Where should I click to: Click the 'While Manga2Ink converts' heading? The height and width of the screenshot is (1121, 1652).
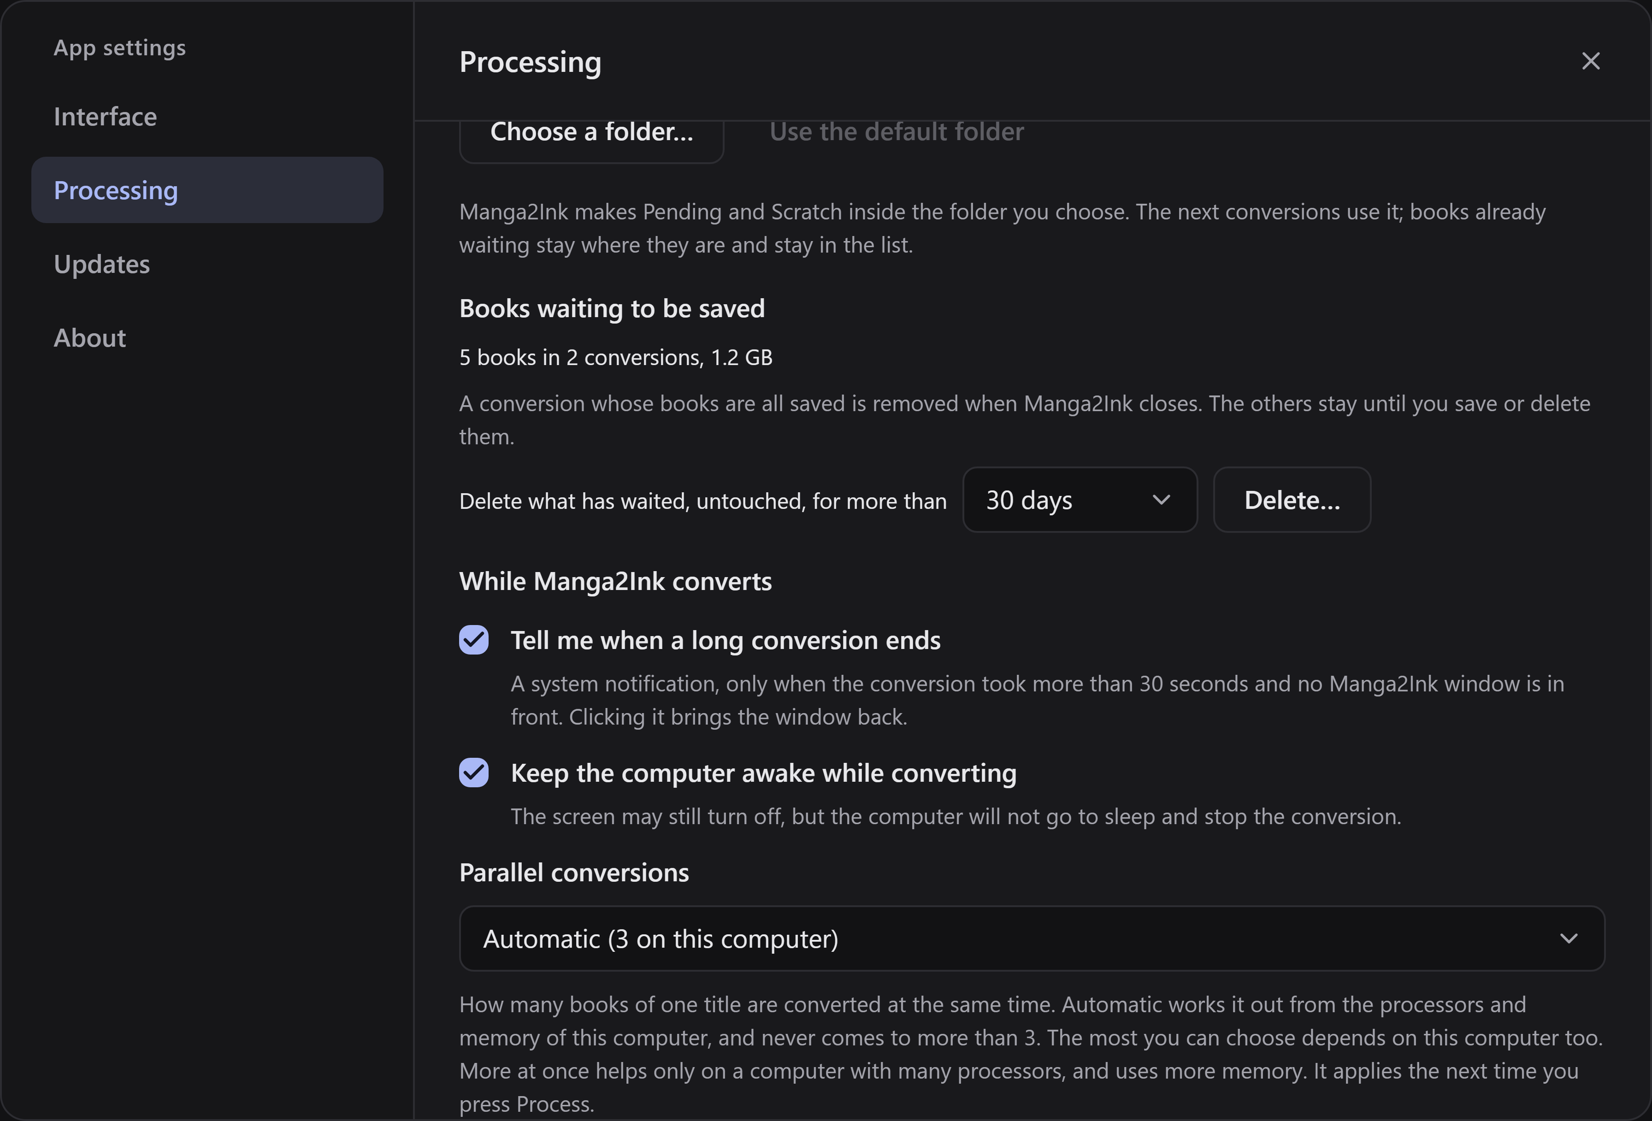click(x=616, y=581)
